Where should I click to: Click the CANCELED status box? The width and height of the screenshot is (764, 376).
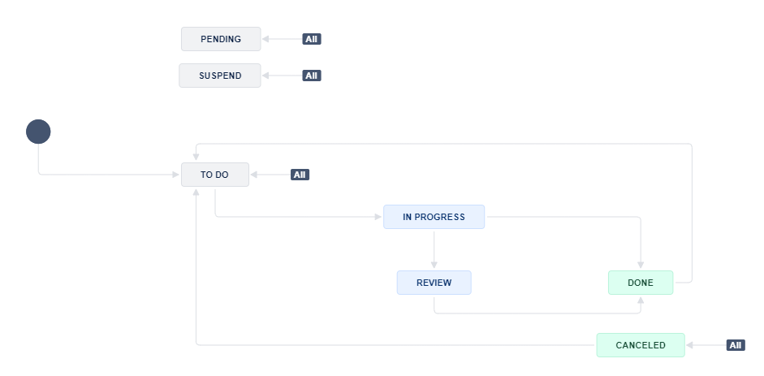pos(641,345)
